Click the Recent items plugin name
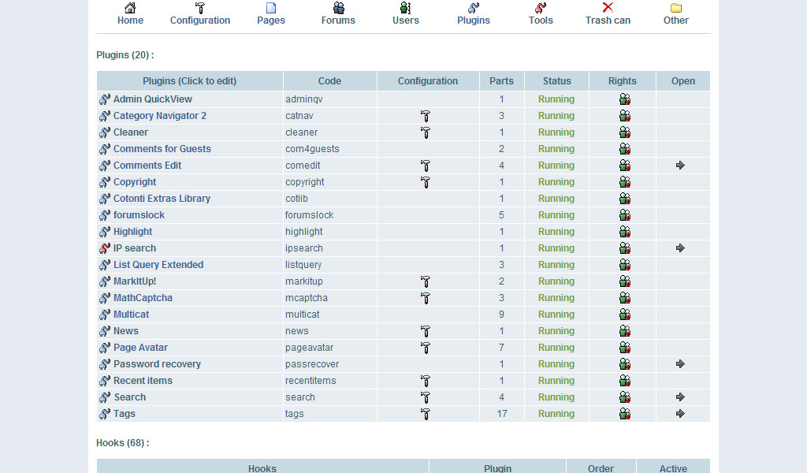The image size is (807, 473). coord(143,381)
